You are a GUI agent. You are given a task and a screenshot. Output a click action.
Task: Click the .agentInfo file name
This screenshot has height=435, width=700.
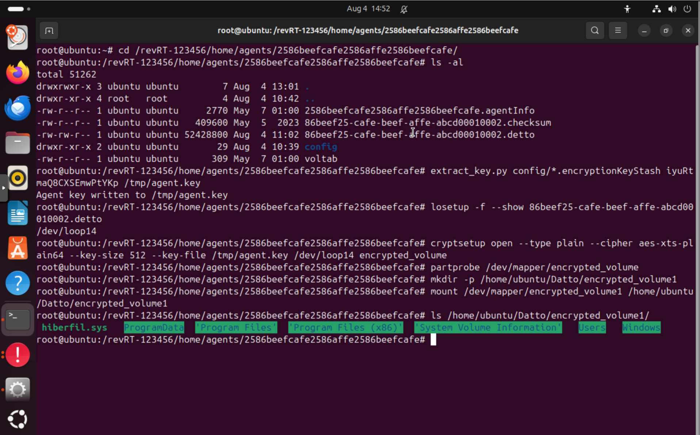click(x=420, y=111)
